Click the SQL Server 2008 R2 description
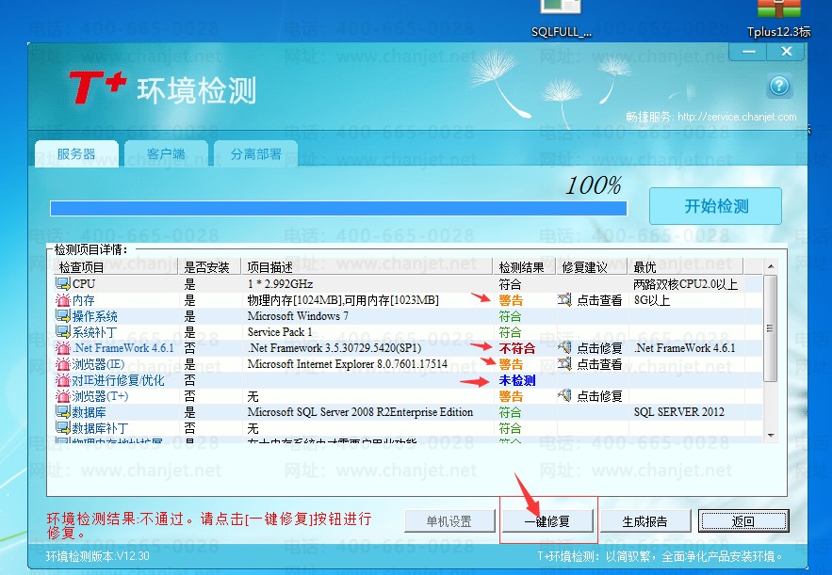This screenshot has height=575, width=832. pos(360,412)
